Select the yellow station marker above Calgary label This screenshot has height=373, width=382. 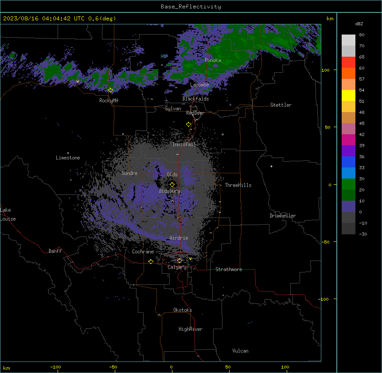pos(179,261)
